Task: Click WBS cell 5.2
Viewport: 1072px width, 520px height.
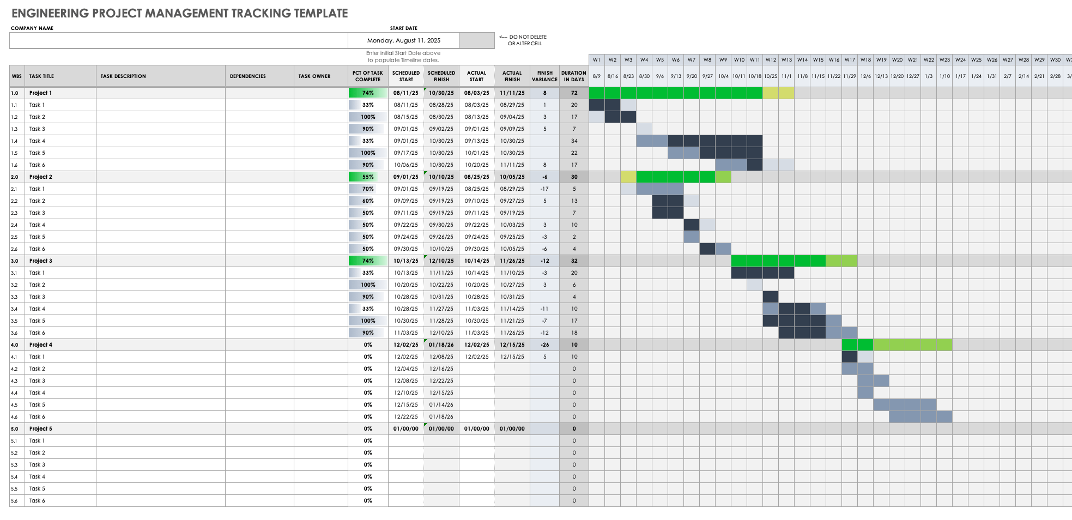Action: click(17, 452)
